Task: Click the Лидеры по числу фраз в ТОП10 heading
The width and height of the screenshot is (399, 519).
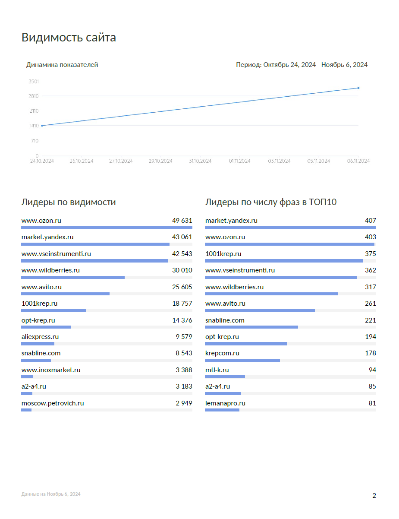Action: [x=271, y=202]
